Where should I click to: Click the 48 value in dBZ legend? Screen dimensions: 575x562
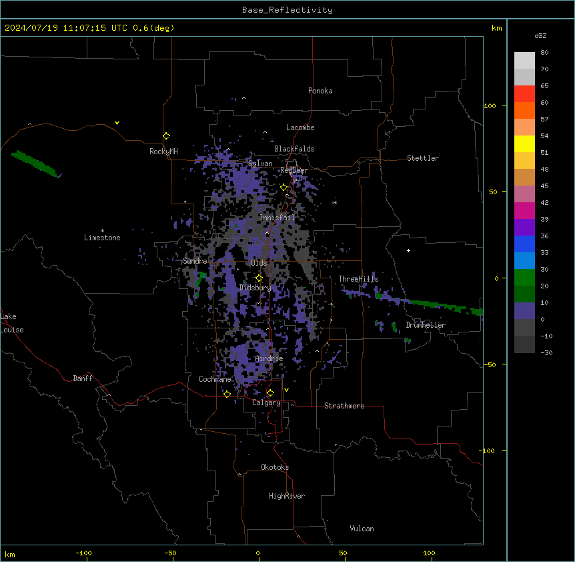point(544,169)
